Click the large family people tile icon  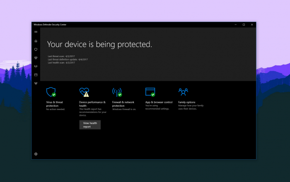(x=183, y=91)
